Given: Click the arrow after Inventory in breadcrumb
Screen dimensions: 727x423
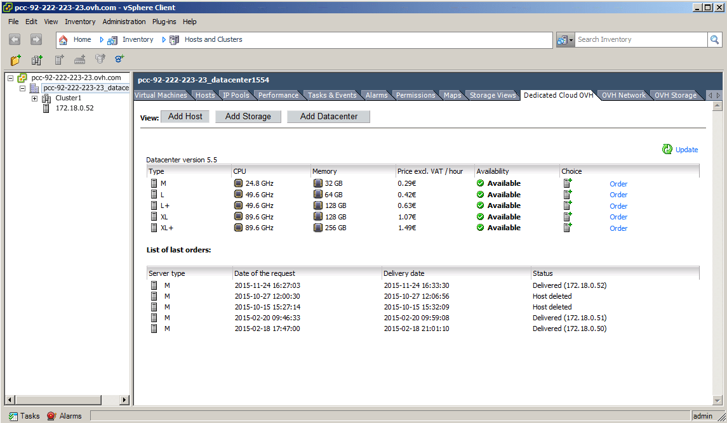Looking at the screenshot, I should pos(164,40).
